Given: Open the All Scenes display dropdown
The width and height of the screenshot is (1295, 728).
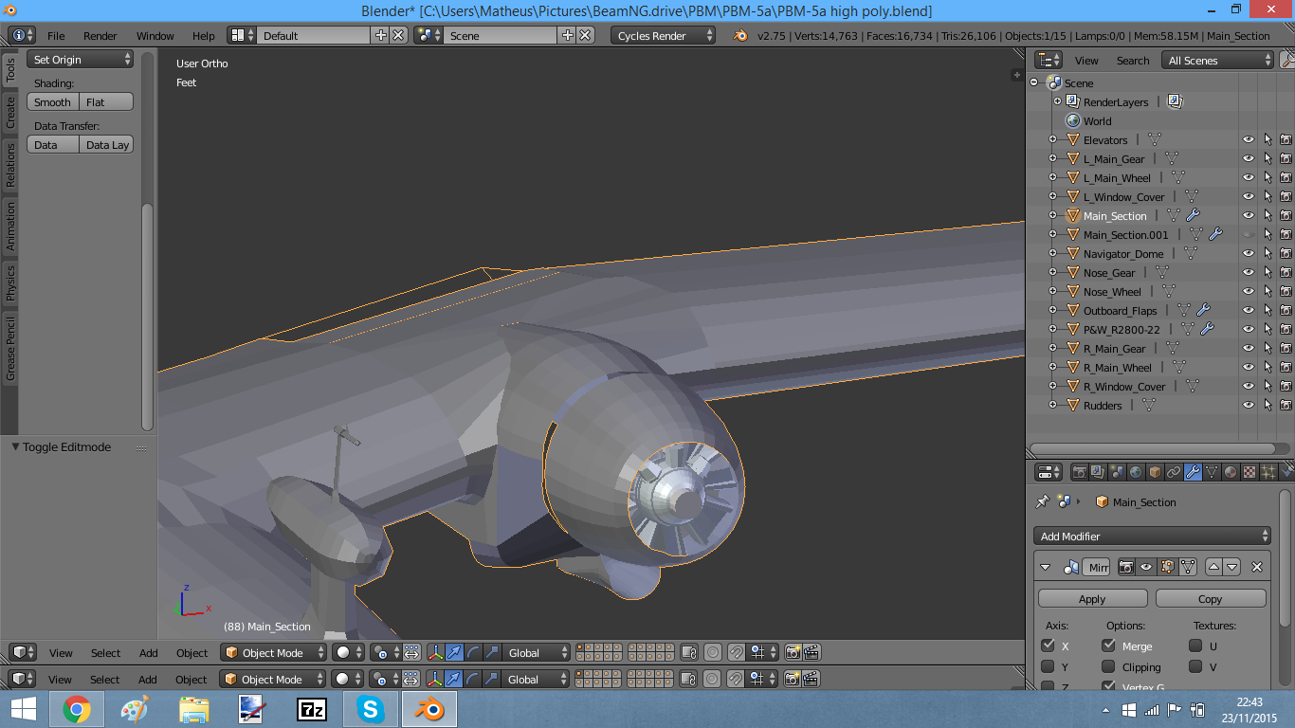Looking at the screenshot, I should pos(1218,60).
